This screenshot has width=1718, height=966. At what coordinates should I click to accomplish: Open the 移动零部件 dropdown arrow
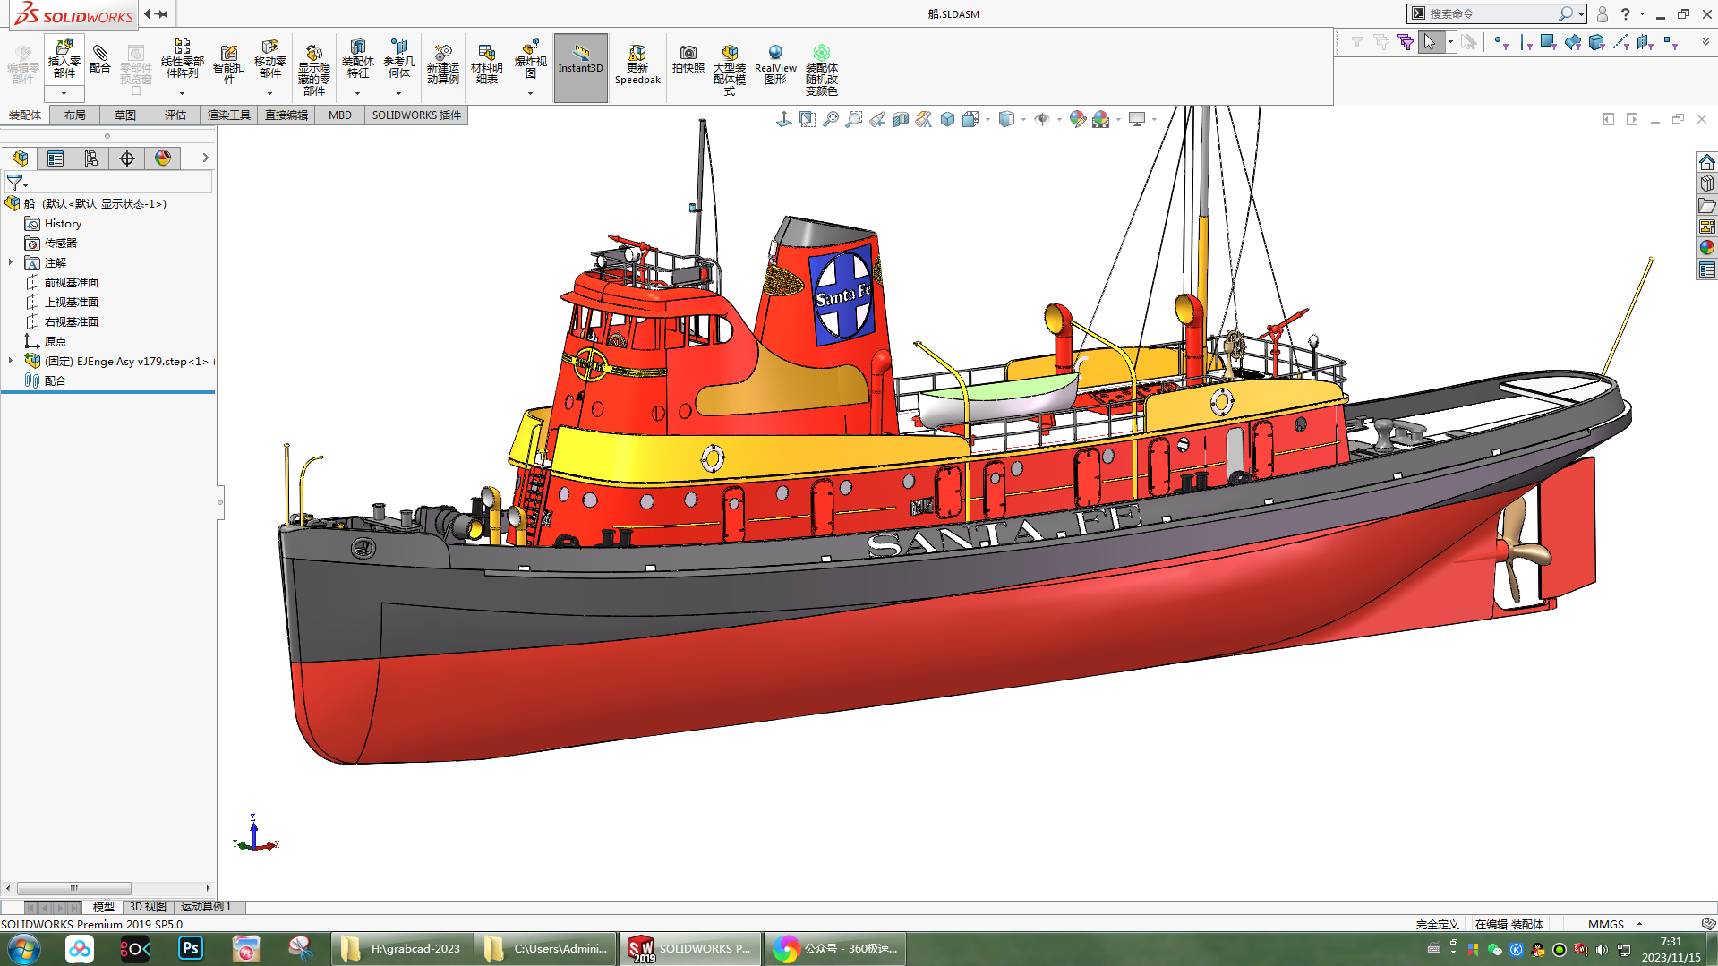pyautogui.click(x=270, y=93)
